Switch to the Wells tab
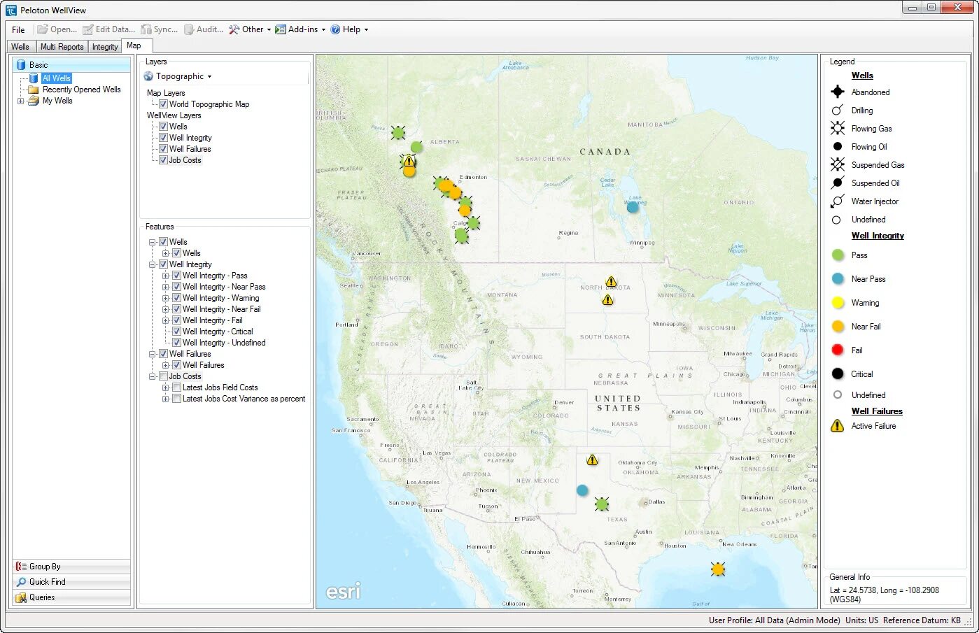Image resolution: width=979 pixels, height=633 pixels. tap(20, 47)
